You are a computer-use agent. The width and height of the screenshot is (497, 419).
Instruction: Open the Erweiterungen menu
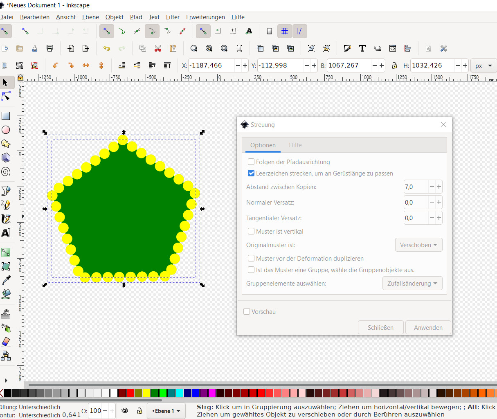(x=205, y=17)
